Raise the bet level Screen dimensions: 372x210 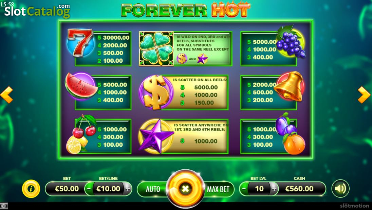(274, 189)
